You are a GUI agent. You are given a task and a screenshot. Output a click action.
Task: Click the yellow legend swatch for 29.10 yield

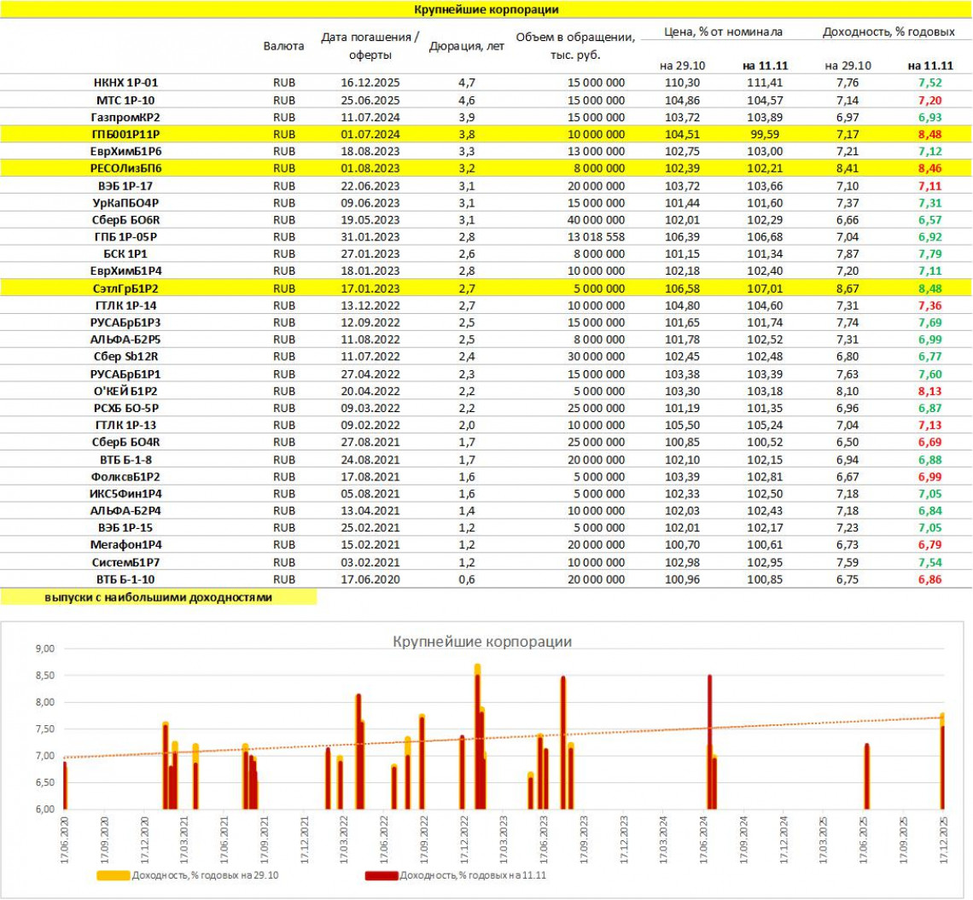click(114, 875)
